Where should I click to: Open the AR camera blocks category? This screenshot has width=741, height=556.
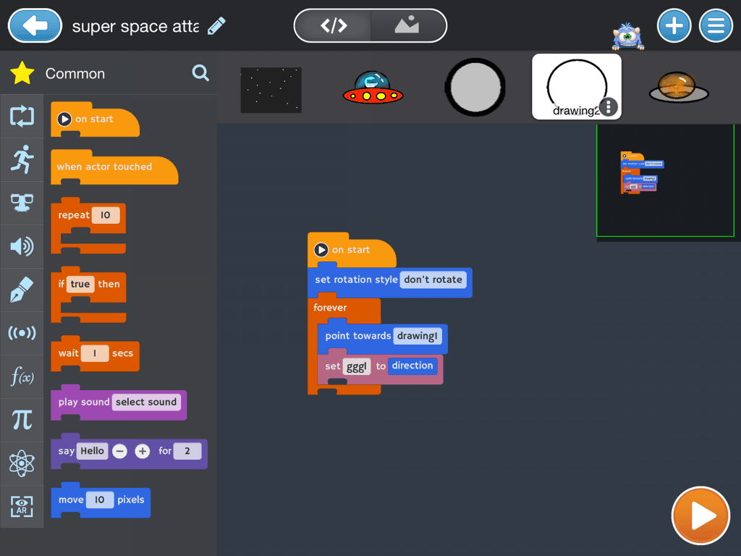pos(22,507)
